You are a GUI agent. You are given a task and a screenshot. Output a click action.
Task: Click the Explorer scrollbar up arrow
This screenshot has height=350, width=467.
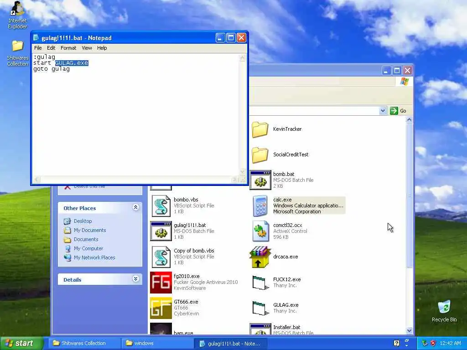tap(409, 120)
